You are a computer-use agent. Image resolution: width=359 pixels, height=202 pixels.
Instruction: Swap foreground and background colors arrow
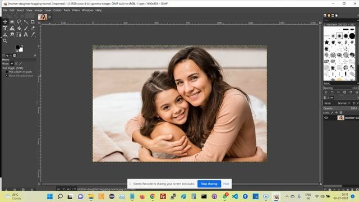tap(22, 46)
